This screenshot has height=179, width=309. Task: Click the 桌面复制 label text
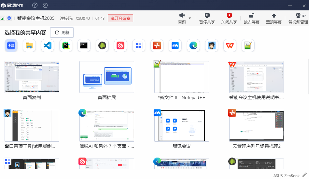click(x=32, y=97)
